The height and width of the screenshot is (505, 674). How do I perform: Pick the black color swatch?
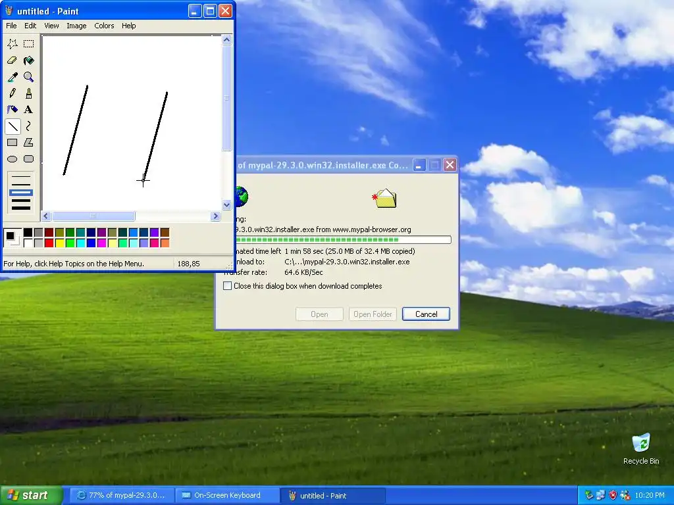(28, 233)
